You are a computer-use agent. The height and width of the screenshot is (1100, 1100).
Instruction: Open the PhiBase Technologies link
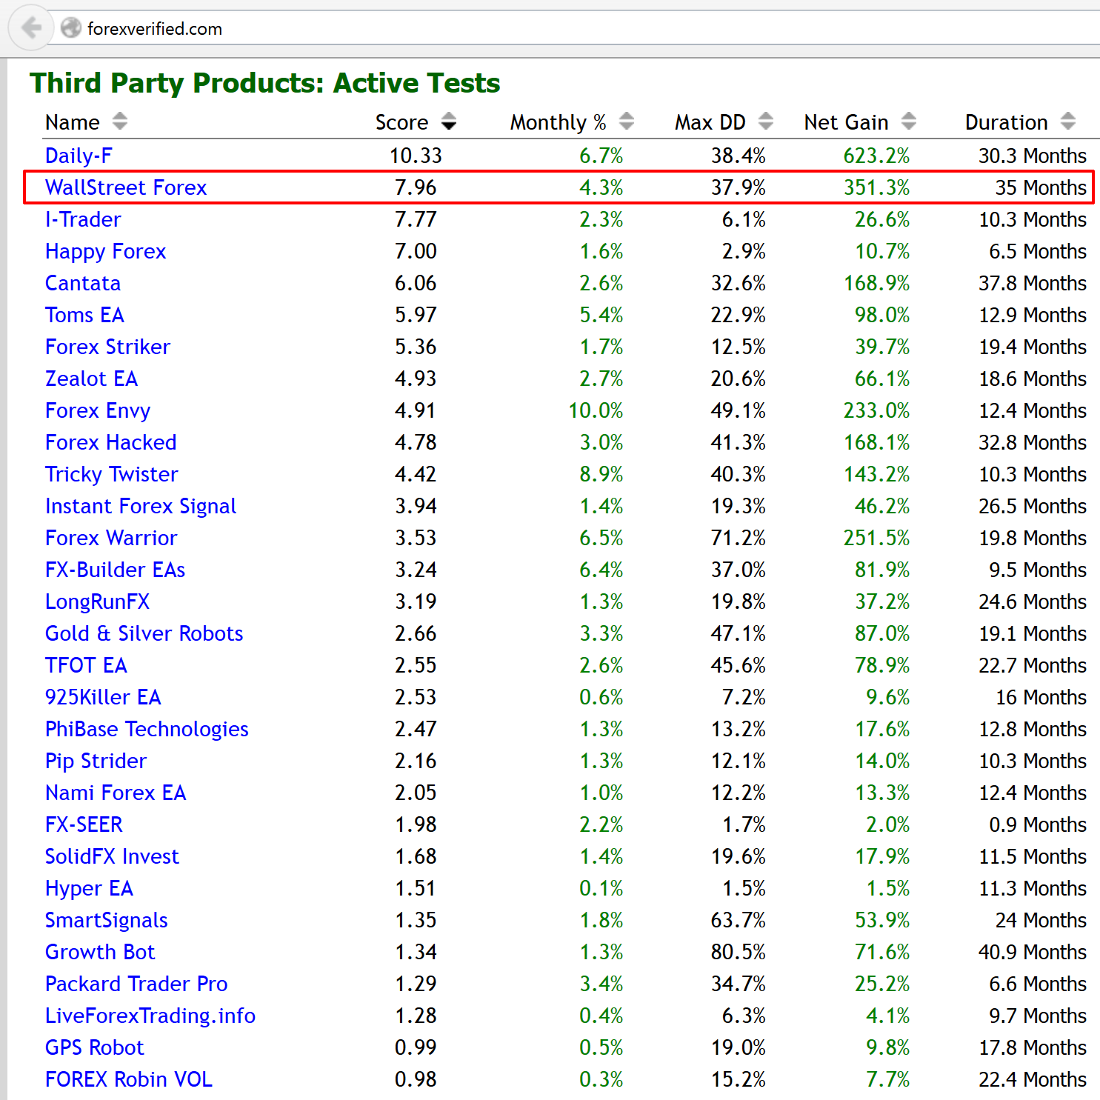(x=147, y=729)
